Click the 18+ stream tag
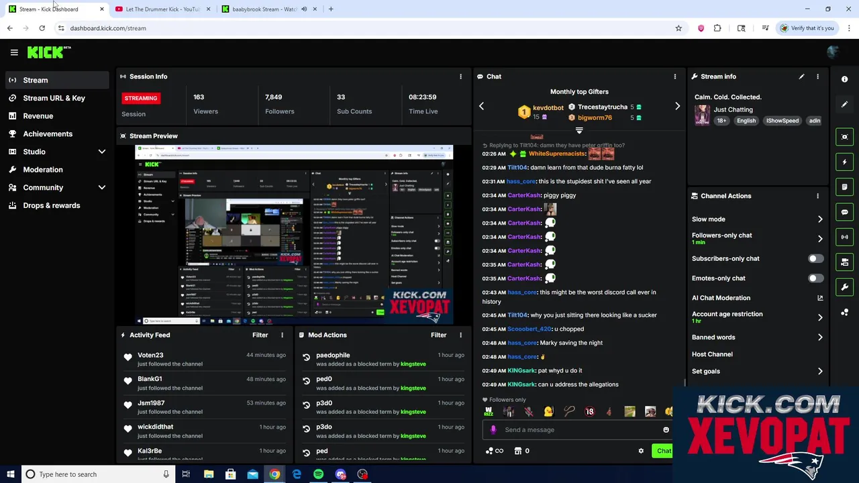 tap(721, 121)
